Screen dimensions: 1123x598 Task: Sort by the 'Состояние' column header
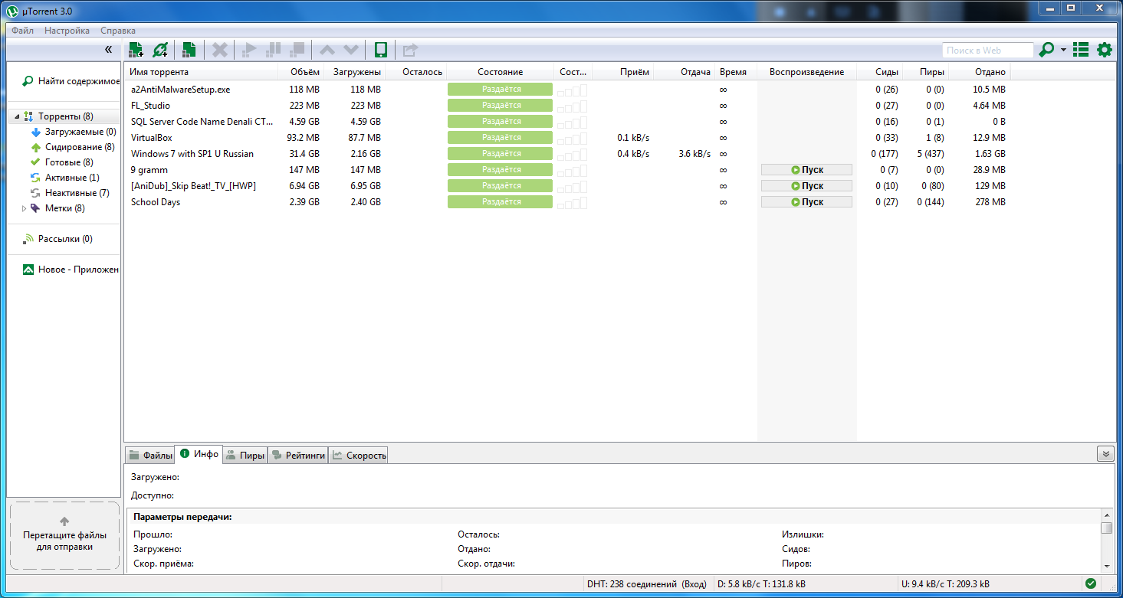click(500, 72)
